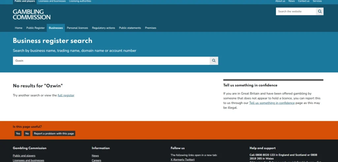This screenshot has height=162, width=338.
Task: Go to Public statements tab
Action: click(130, 28)
